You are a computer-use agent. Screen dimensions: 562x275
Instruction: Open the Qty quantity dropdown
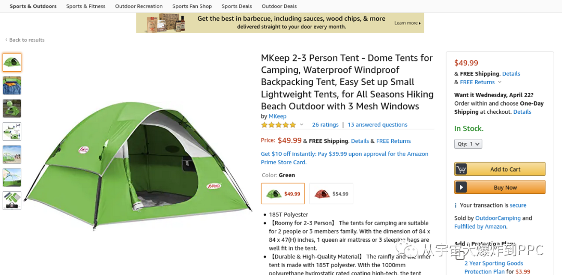pos(468,144)
